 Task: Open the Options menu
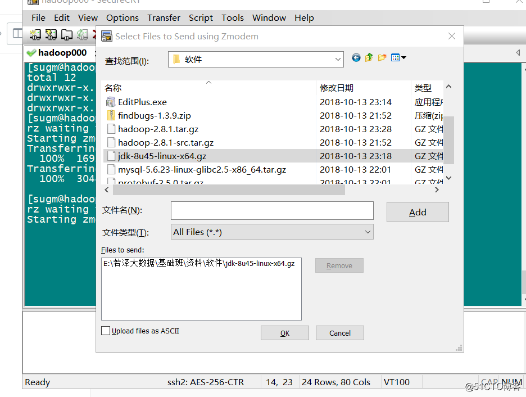123,18
